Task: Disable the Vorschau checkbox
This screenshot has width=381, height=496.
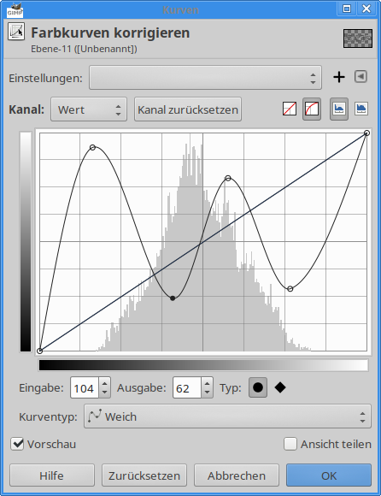Action: [17, 444]
